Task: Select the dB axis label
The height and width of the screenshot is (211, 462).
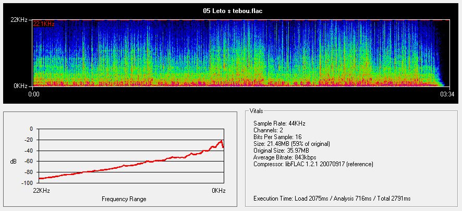Action: 13,162
